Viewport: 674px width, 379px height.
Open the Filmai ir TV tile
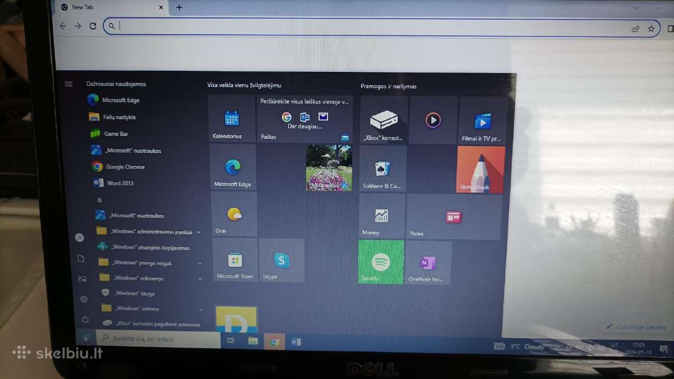[482, 120]
